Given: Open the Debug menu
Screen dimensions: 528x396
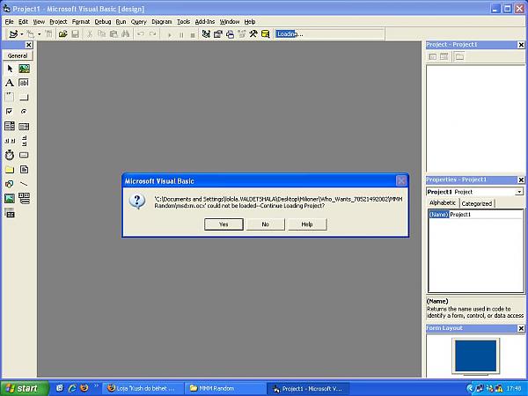Looking at the screenshot, I should [103, 21].
